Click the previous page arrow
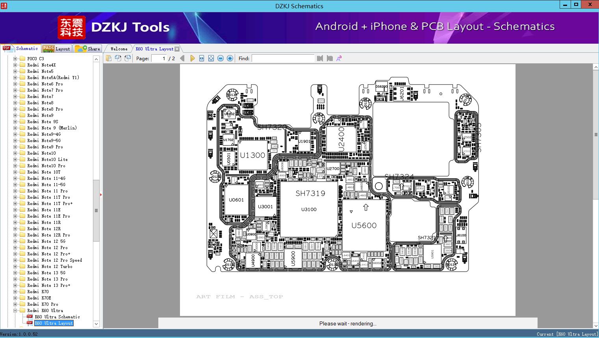Image resolution: width=599 pixels, height=338 pixels. [x=182, y=58]
